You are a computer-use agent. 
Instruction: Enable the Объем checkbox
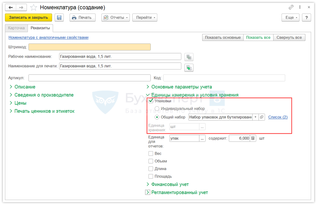(x=151, y=161)
